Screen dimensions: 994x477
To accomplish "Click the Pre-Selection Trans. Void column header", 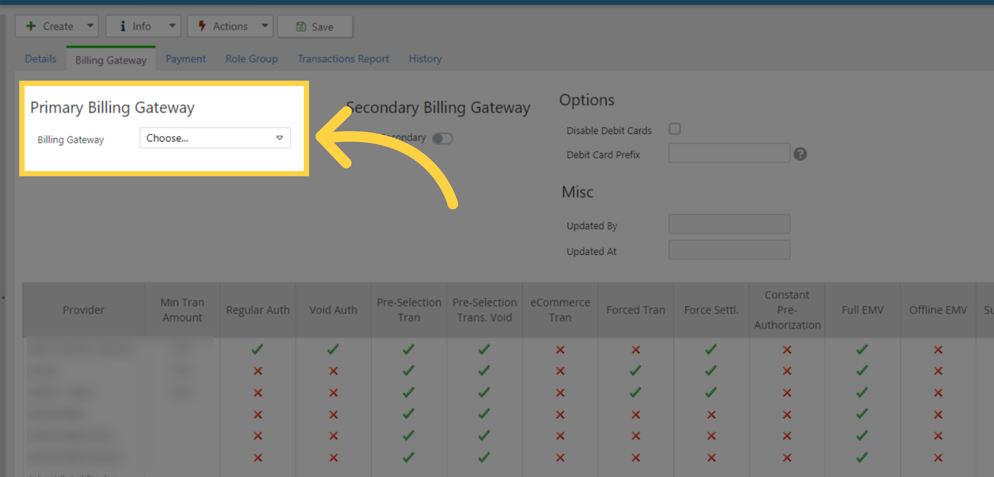I will pyautogui.click(x=485, y=310).
